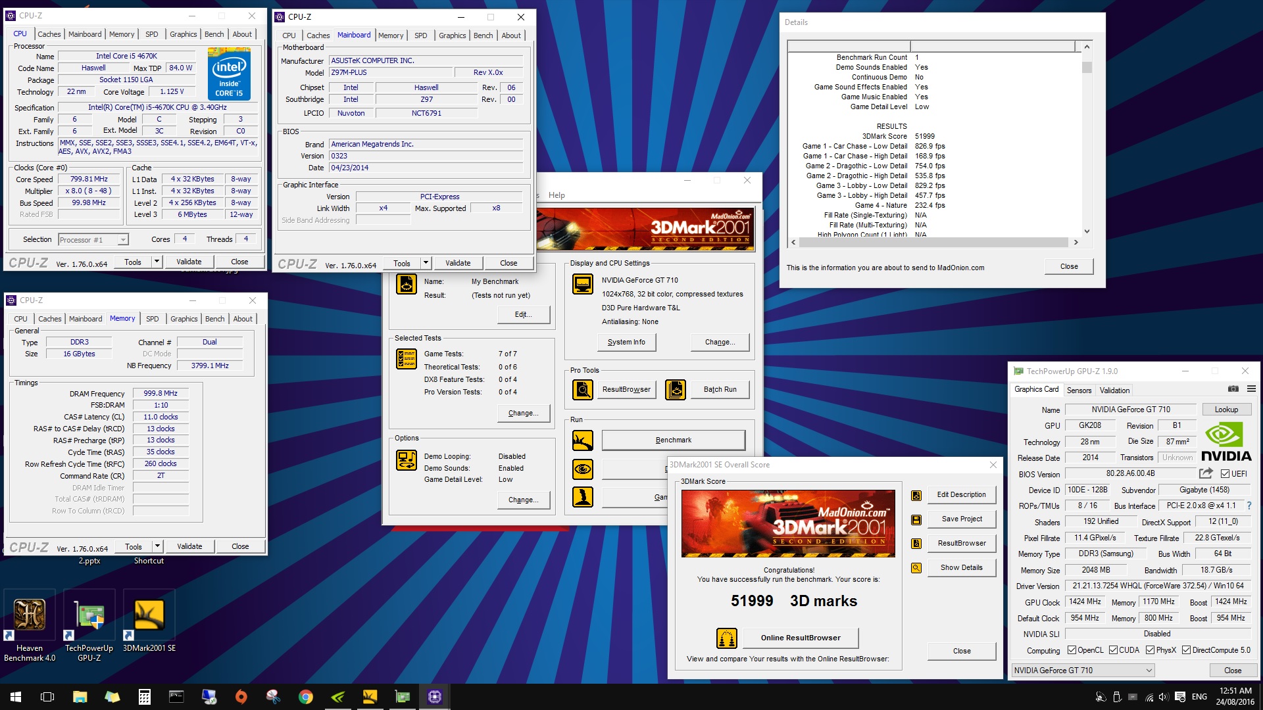
Task: Click the BIOS export share icon in GPU-Z
Action: click(1206, 473)
